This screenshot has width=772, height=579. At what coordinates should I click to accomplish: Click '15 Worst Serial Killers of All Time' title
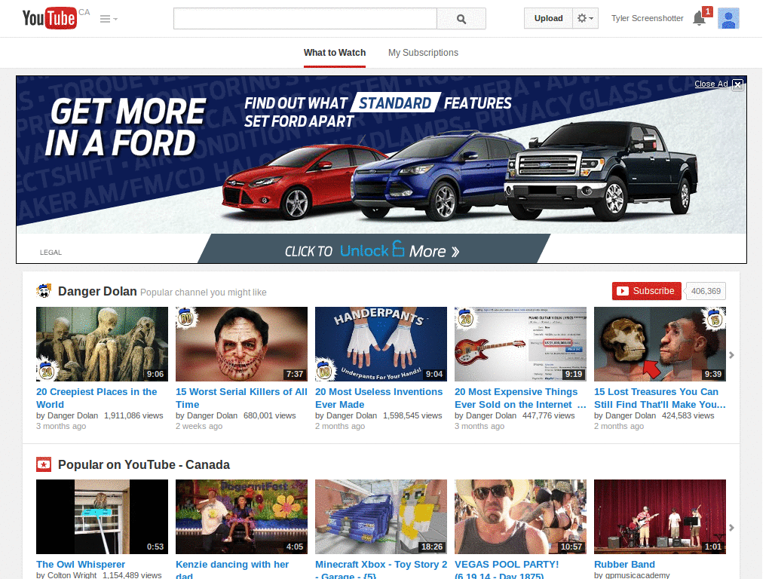(x=241, y=398)
